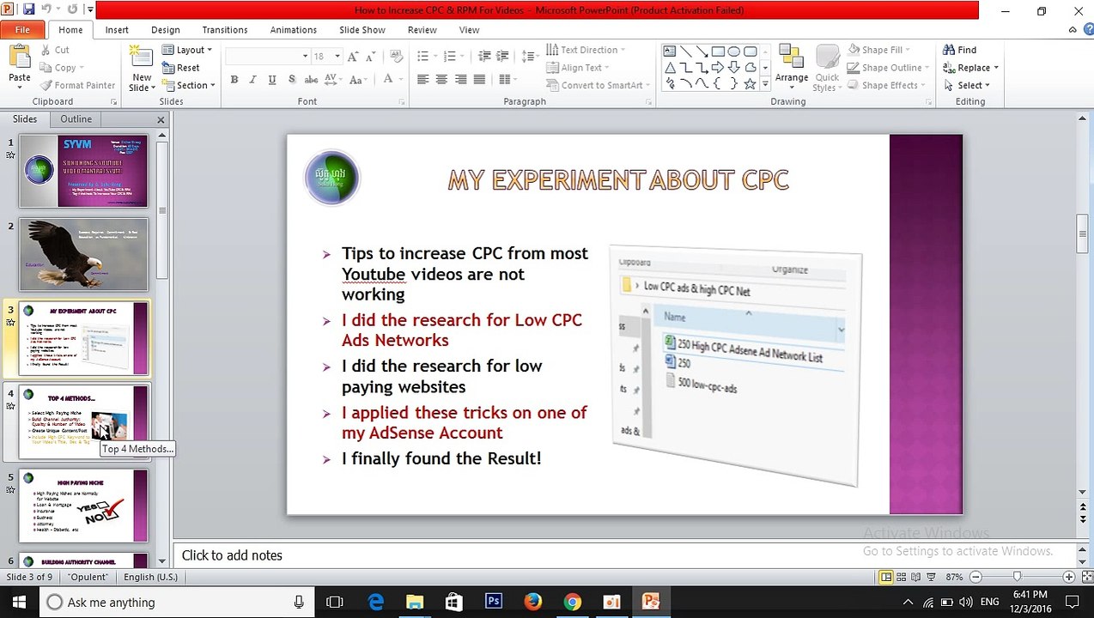Screen dimensions: 1094x618
Task: Toggle Strikethrough formatting
Action: click(311, 80)
